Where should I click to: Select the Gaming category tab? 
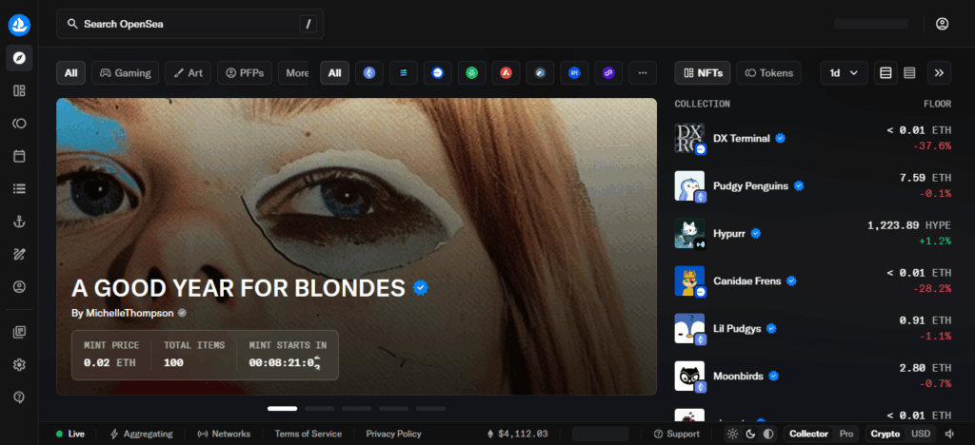126,72
